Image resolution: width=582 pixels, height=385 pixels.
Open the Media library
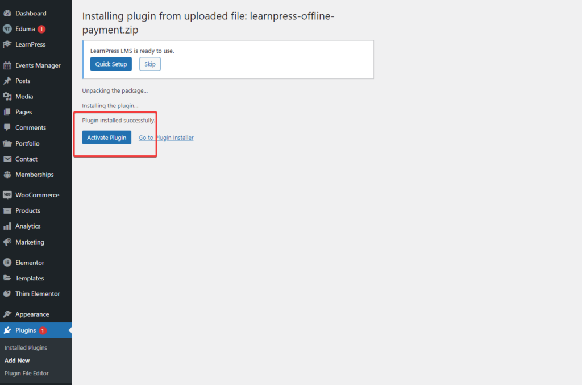(25, 96)
